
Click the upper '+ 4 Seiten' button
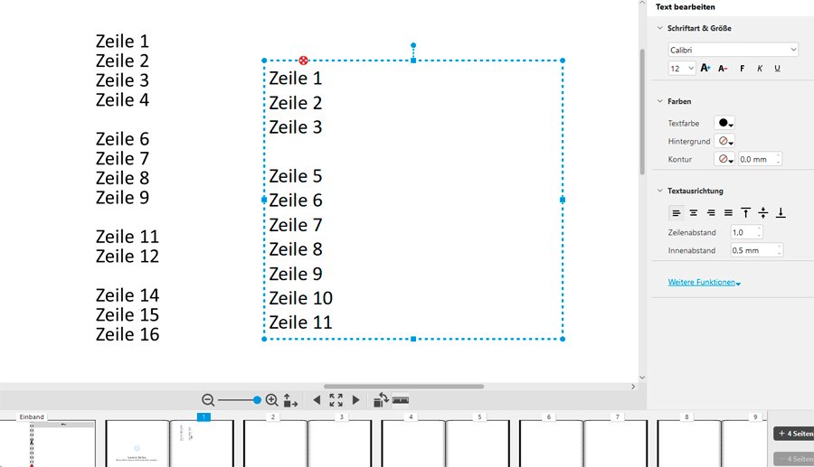(794, 434)
